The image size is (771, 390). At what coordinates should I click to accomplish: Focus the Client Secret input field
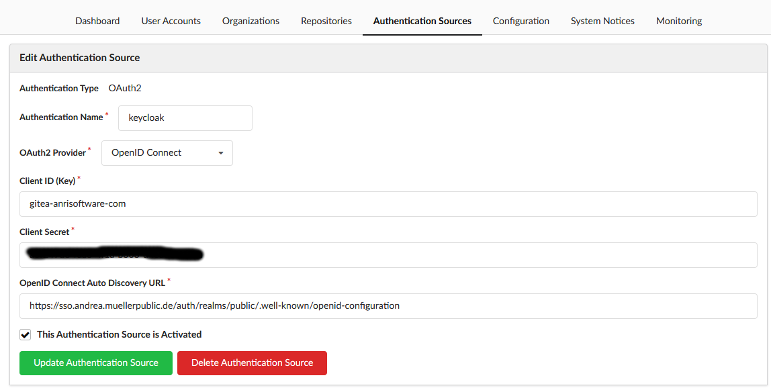(388, 255)
